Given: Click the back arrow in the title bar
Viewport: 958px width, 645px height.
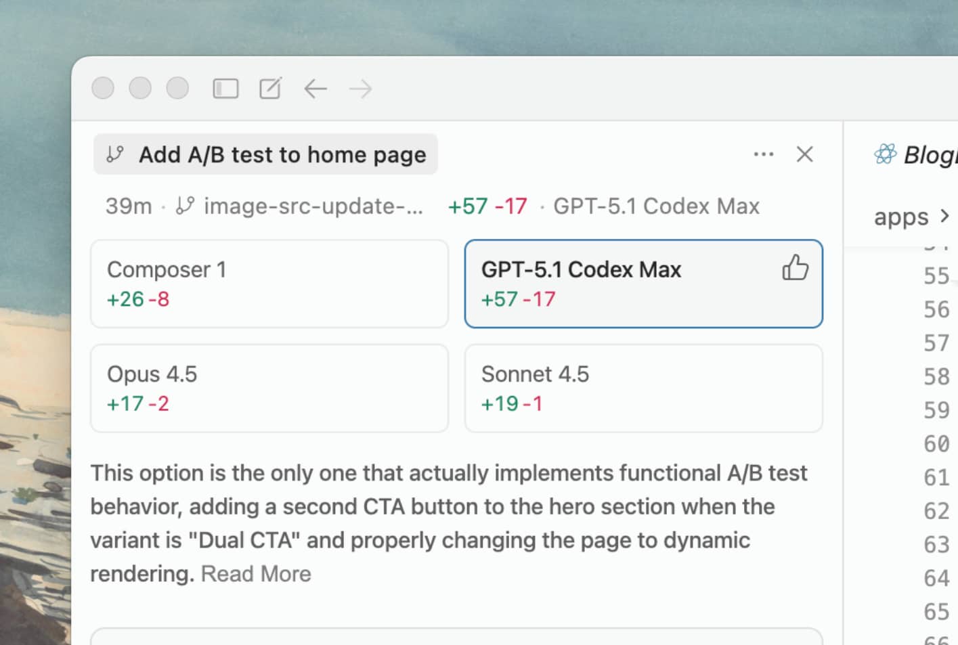Looking at the screenshot, I should [x=315, y=89].
